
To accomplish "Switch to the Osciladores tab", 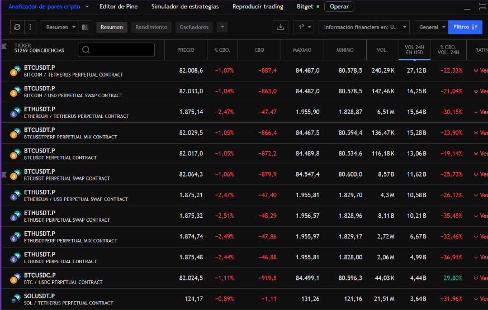I will click(x=194, y=27).
